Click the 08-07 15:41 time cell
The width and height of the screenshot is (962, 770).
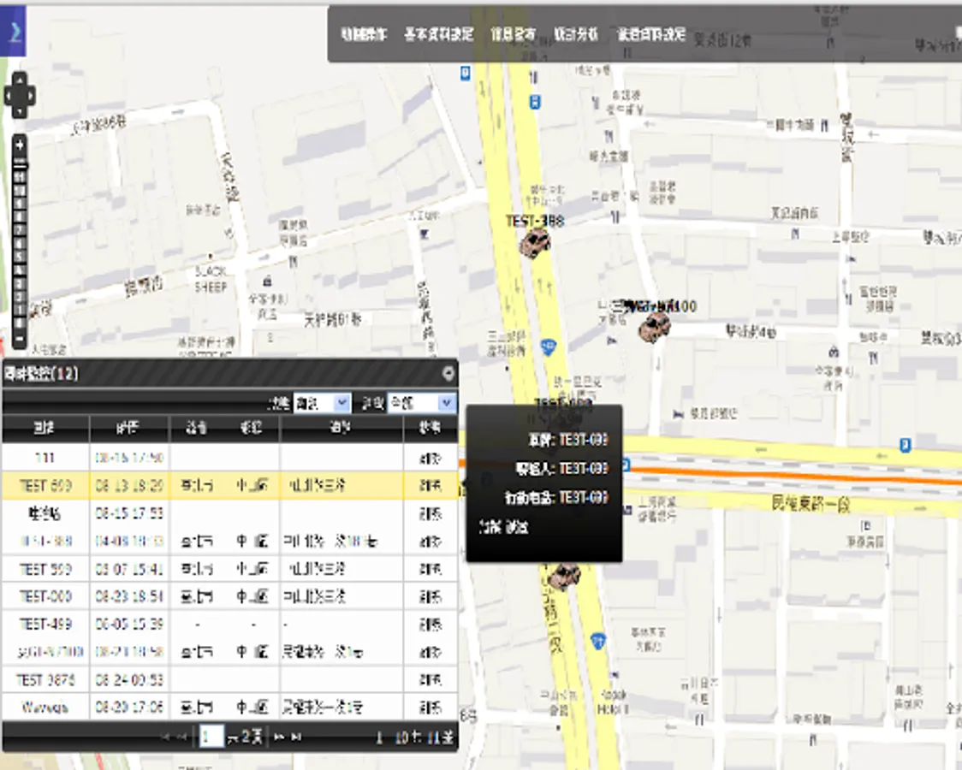129,569
